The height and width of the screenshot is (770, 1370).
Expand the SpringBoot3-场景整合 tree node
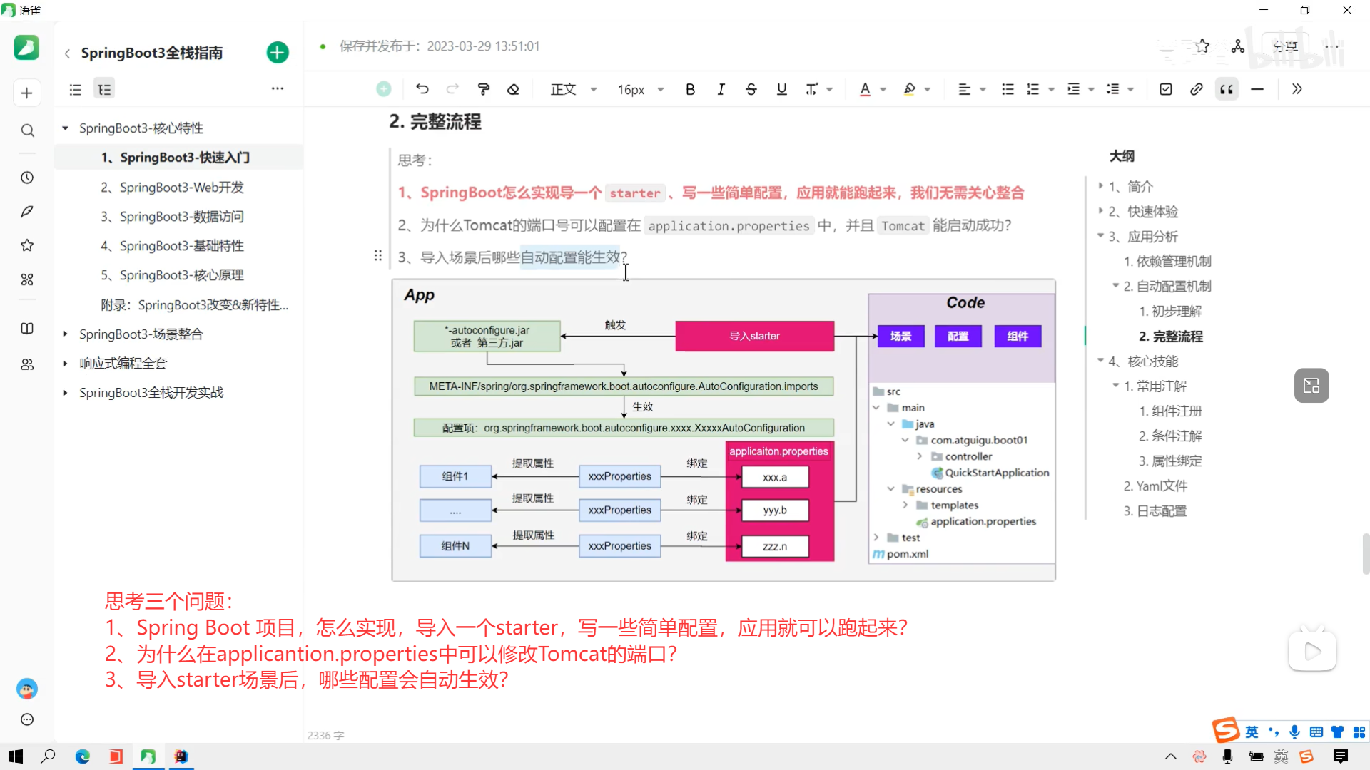65,334
